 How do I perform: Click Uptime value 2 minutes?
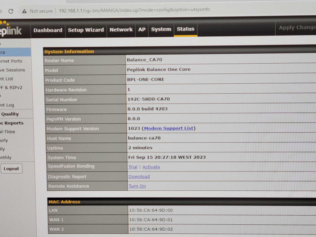tap(140, 147)
